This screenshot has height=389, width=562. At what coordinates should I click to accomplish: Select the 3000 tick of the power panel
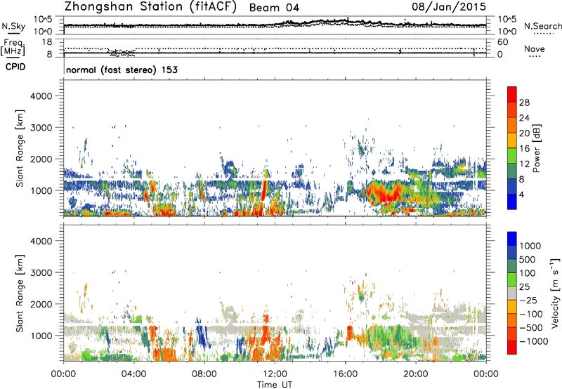[41, 128]
